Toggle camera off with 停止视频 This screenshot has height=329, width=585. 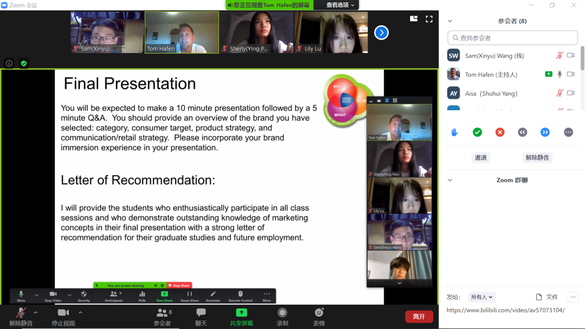click(63, 317)
